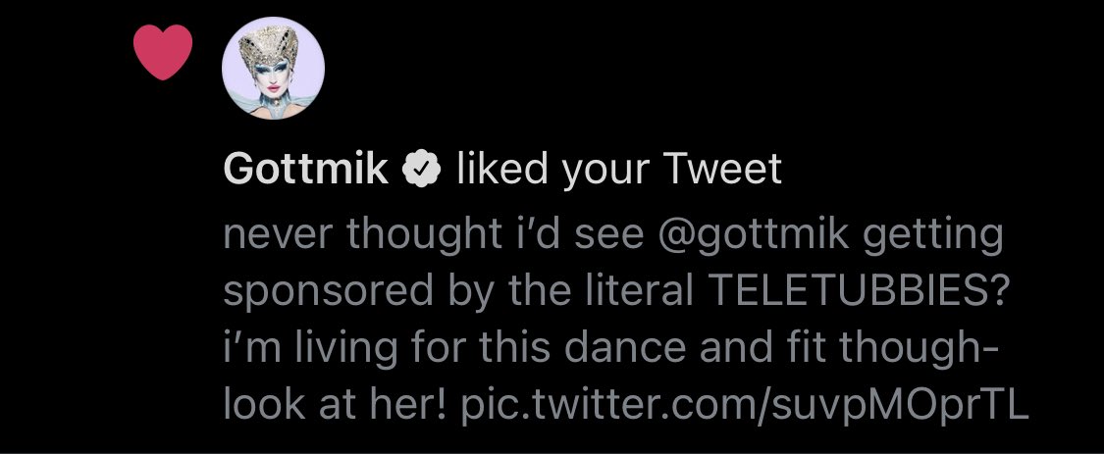
Task: Click the verified badge next to Gottmik
Action: (421, 170)
